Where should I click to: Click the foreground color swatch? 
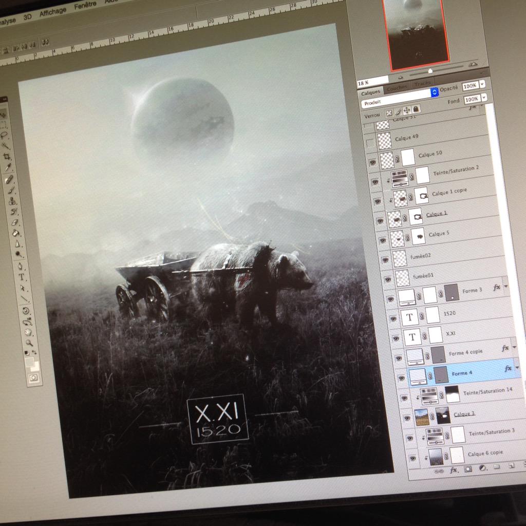(29, 362)
